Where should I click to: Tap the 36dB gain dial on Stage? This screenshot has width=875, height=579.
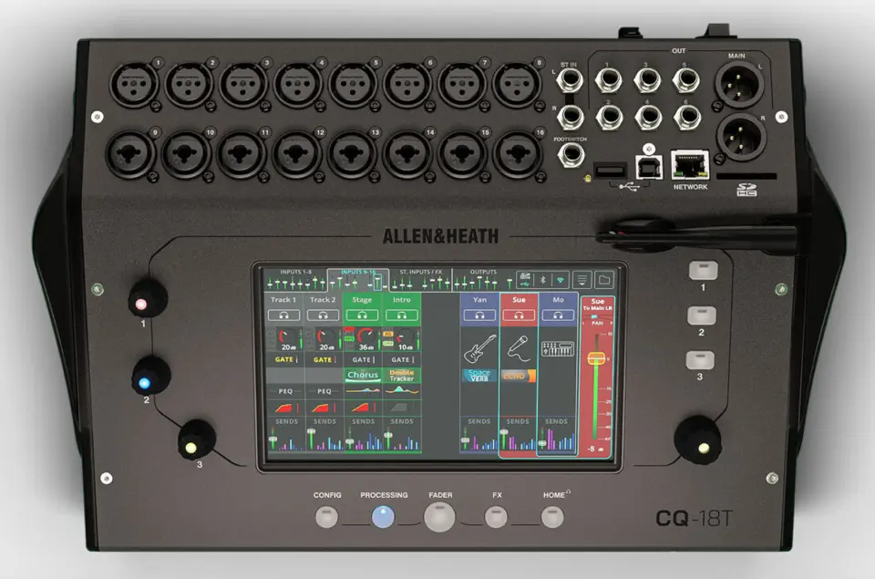tap(364, 338)
